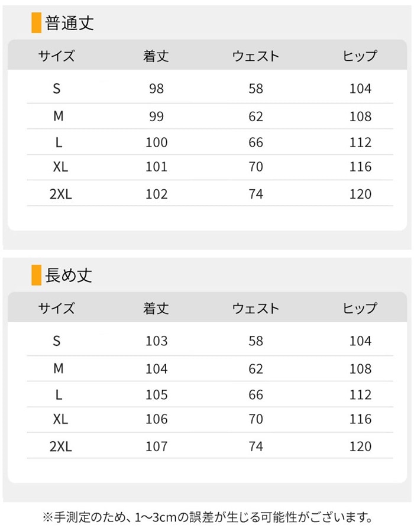The height and width of the screenshot is (528, 414).
Task: Click the 着丈 column header in 普通丈 table
Action: pos(156,57)
